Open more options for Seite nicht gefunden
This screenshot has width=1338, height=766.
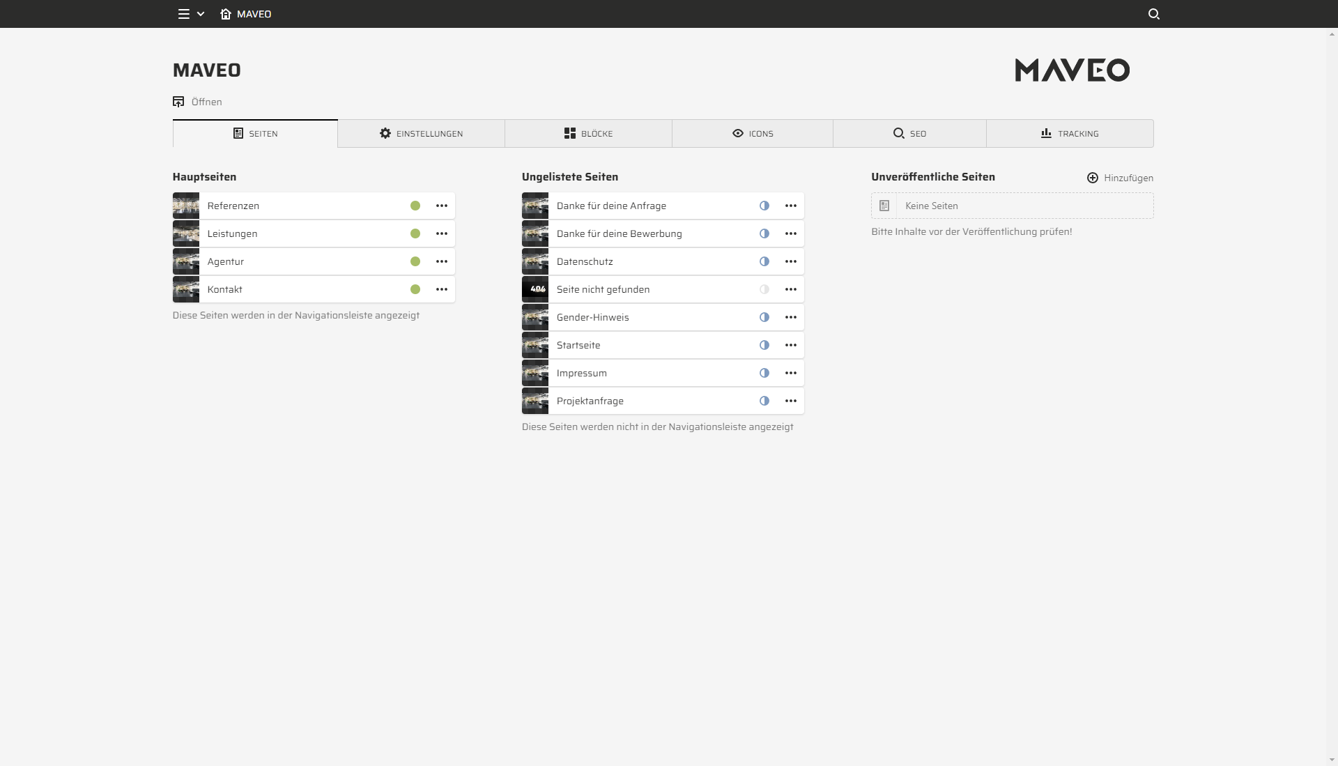coord(791,289)
